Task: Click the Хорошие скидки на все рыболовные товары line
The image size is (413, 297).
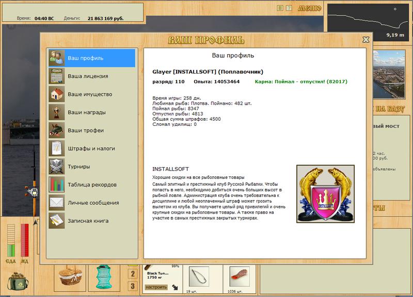Action: point(198,177)
